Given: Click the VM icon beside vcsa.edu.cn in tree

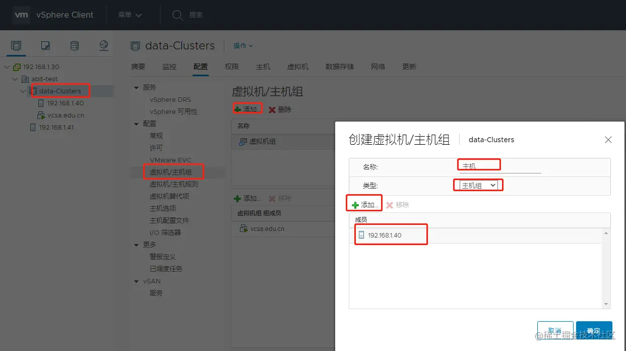Looking at the screenshot, I should (41, 115).
